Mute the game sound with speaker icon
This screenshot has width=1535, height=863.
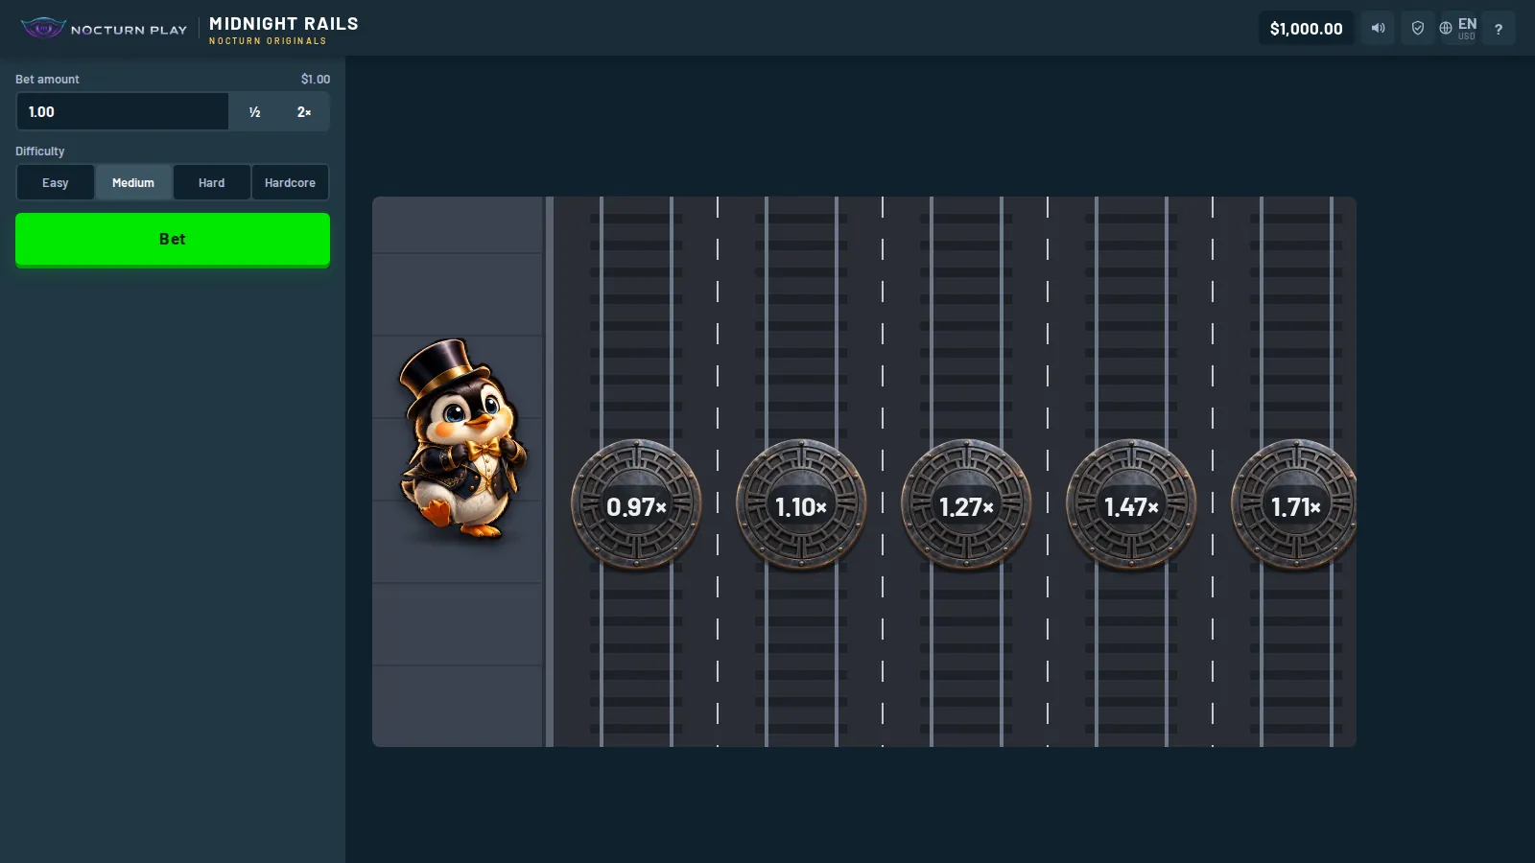[x=1378, y=28]
